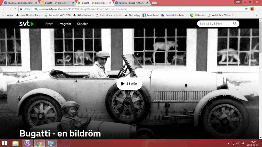Open the Eric Haldén - Uppsala bookmark
This screenshot has width=262, height=147.
[109, 15]
